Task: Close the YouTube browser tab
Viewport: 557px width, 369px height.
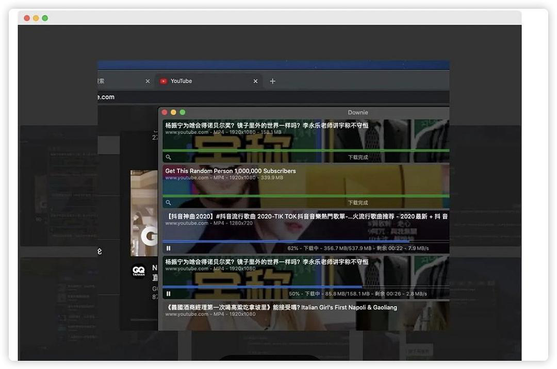Action: click(x=255, y=81)
